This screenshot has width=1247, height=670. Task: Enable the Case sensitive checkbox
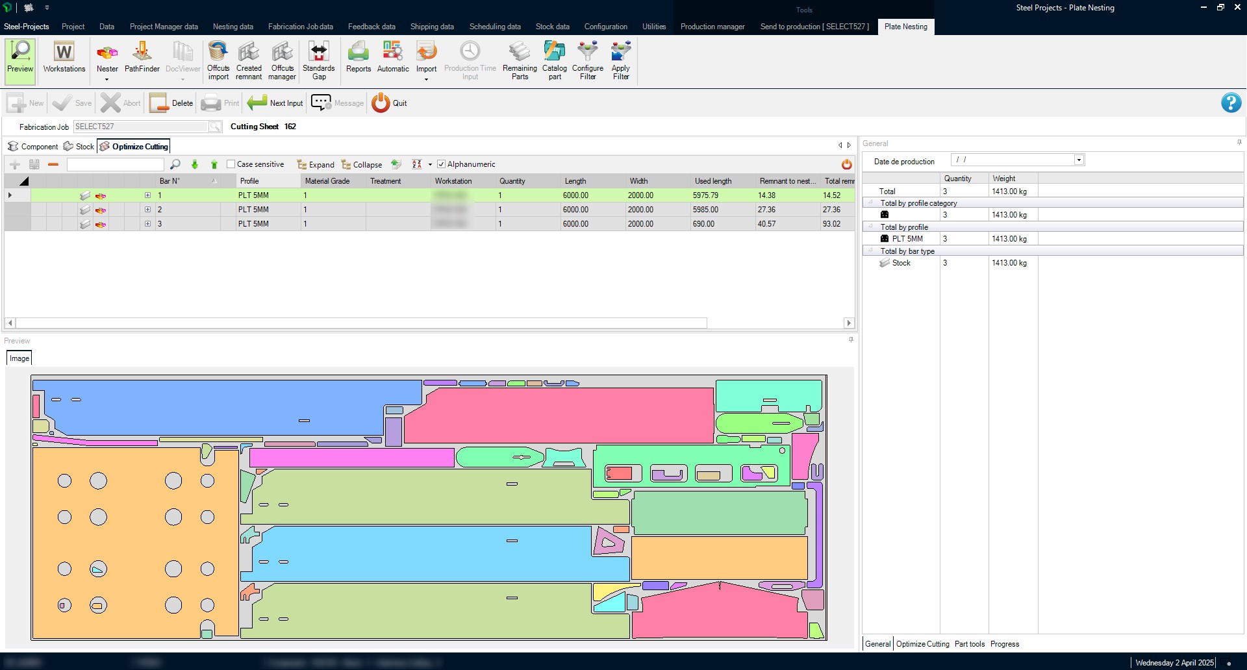pos(231,164)
